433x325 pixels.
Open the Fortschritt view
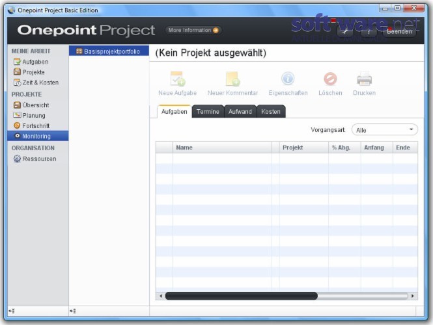click(31, 125)
